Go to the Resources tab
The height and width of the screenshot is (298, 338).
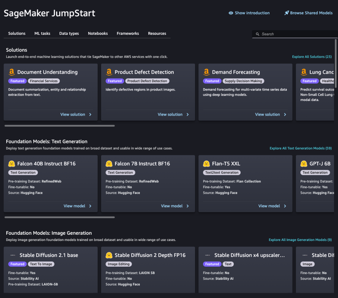pos(157,34)
